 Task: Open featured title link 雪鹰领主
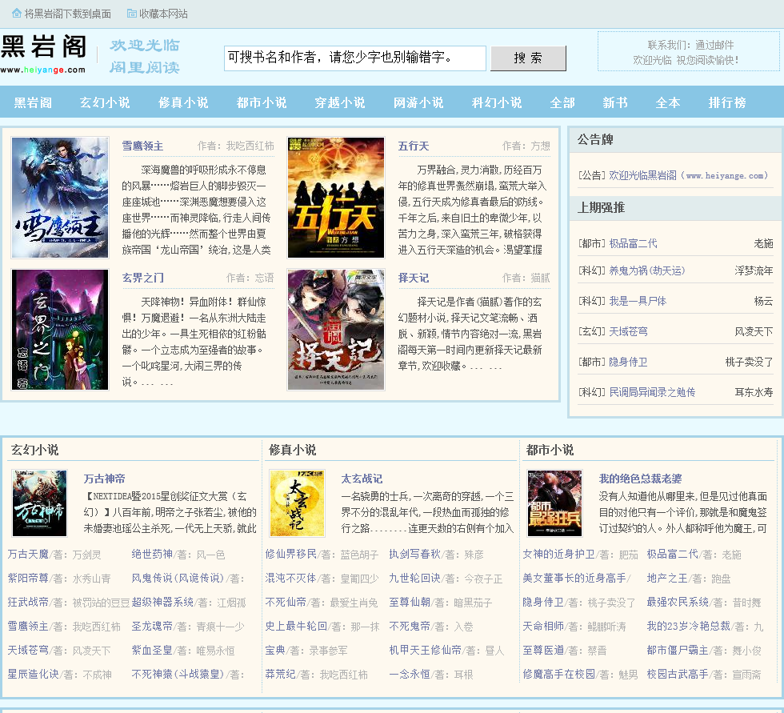(x=142, y=146)
